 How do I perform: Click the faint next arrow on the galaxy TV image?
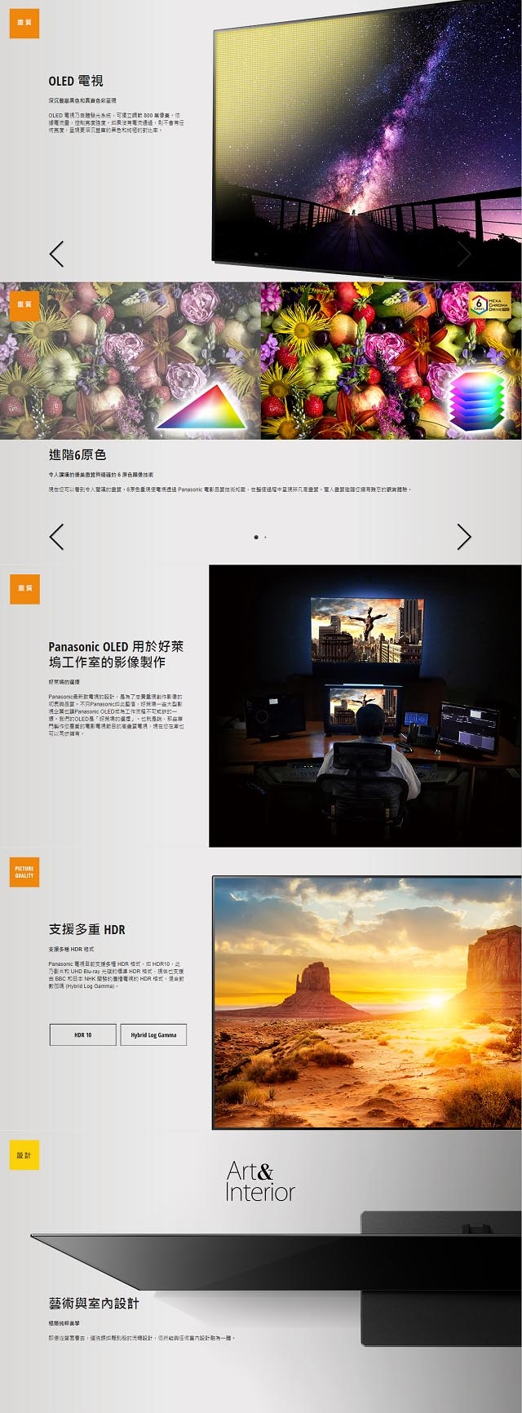tap(464, 255)
